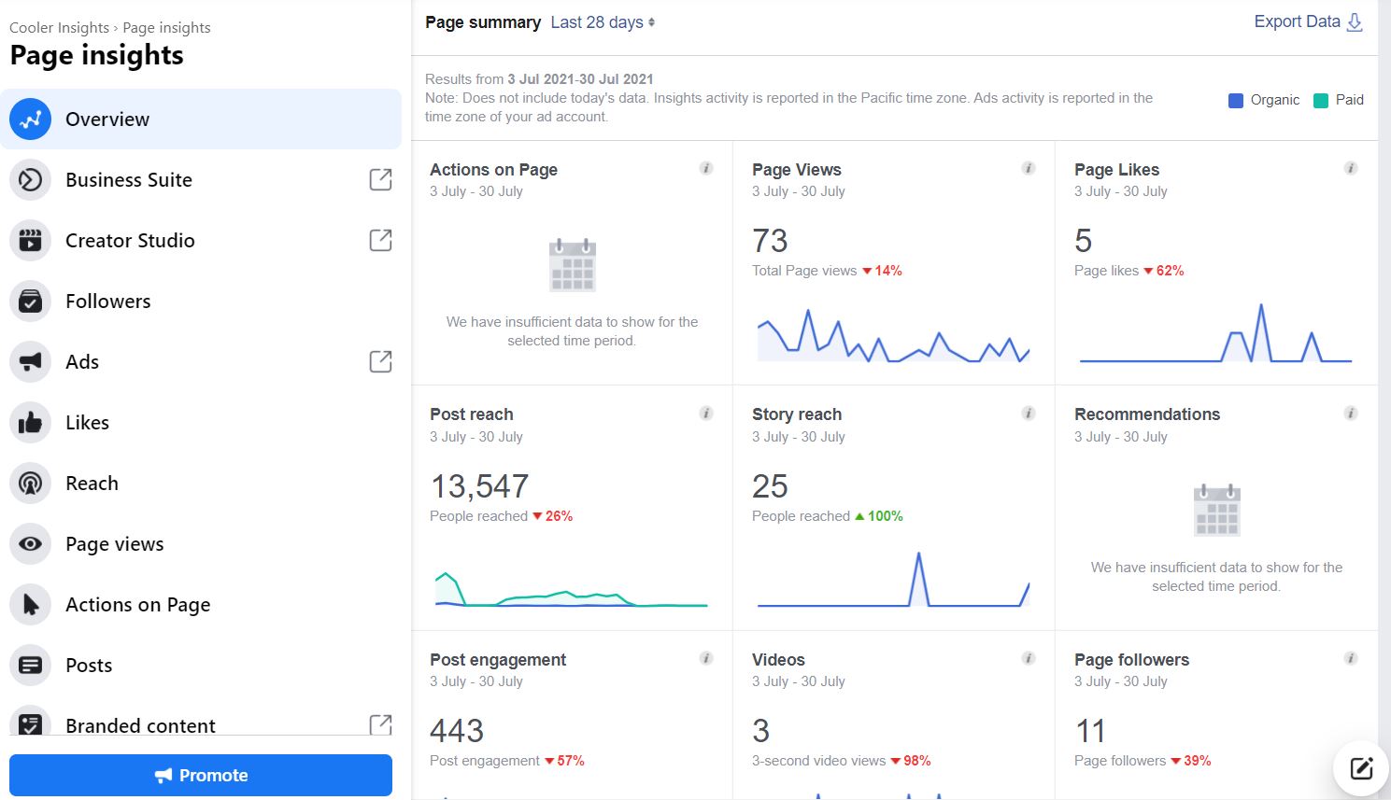Open the Likes insights section

[x=87, y=422]
